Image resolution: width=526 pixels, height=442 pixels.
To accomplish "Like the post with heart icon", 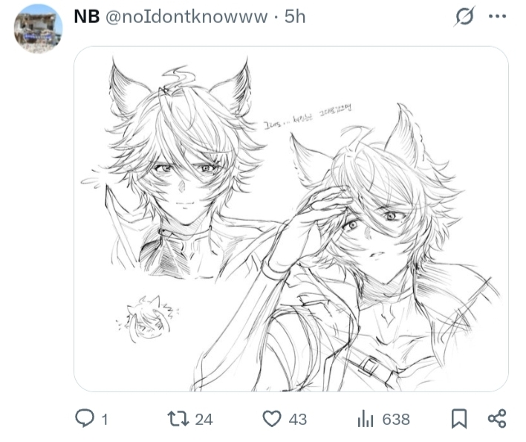I will tap(271, 418).
